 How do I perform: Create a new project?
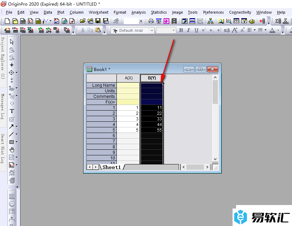(7, 21)
